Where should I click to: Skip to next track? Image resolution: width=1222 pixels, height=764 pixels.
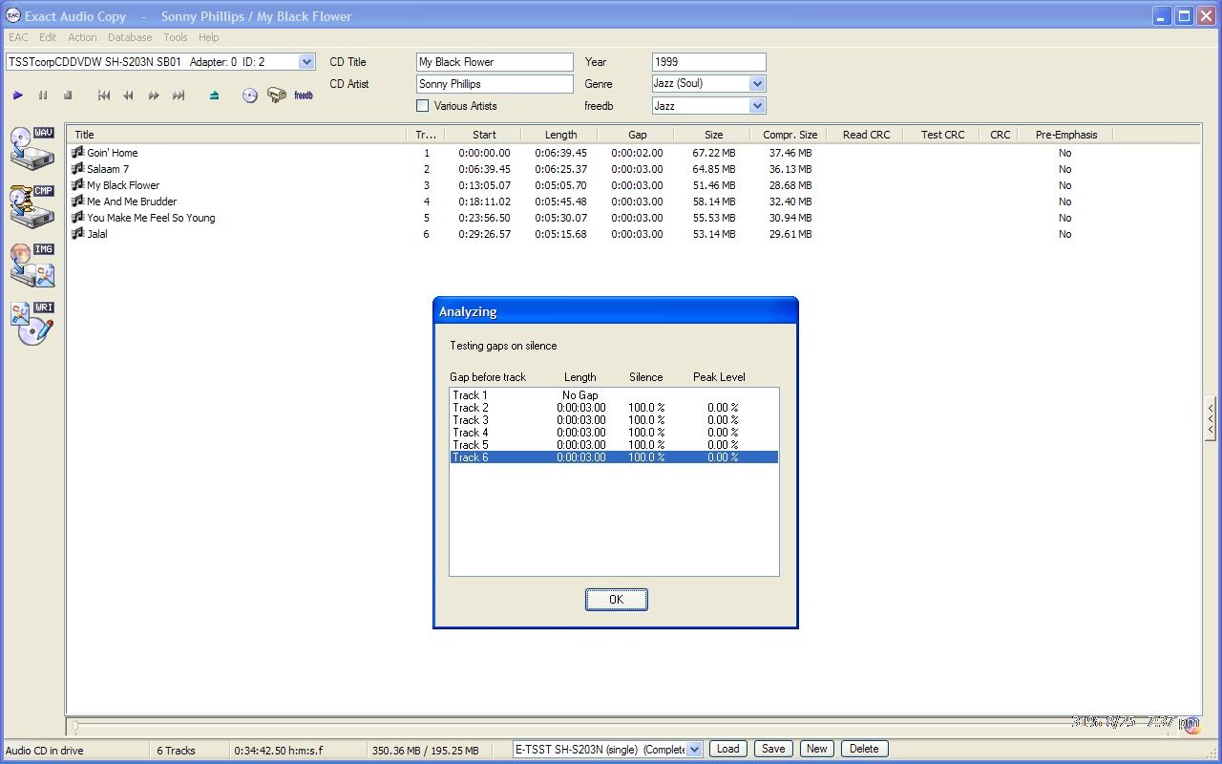pos(179,95)
